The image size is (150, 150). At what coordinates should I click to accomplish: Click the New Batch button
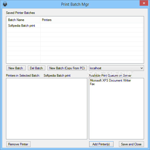[16, 68]
